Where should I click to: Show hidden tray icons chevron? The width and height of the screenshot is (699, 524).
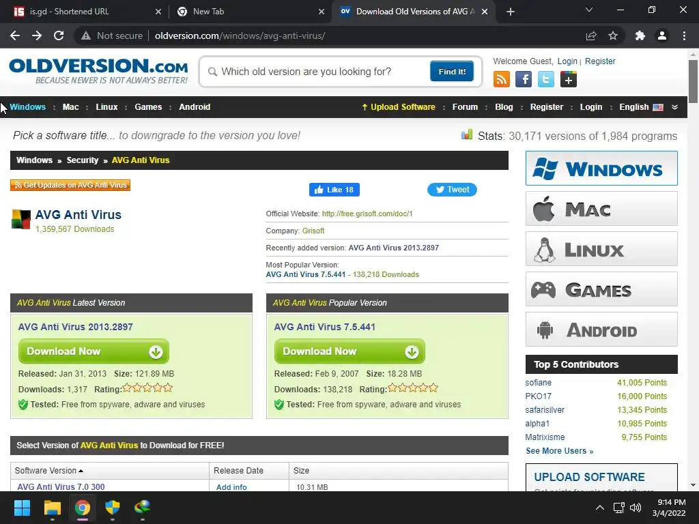600,508
